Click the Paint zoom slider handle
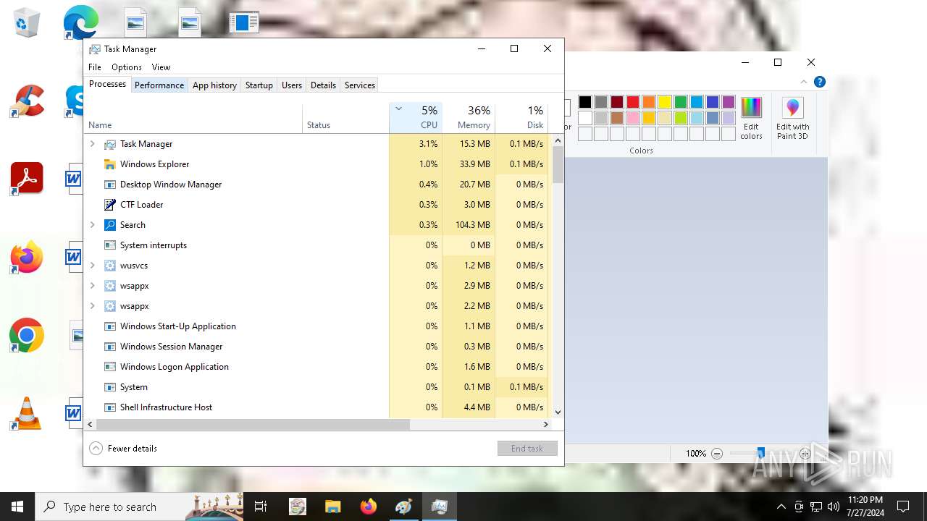Viewport: 927px width, 521px height. click(760, 454)
